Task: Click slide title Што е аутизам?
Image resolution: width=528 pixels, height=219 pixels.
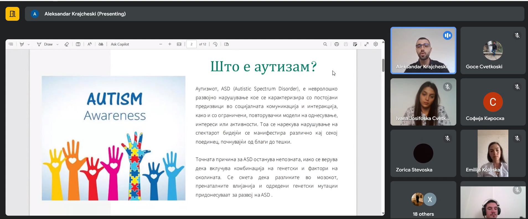Action: point(263,67)
